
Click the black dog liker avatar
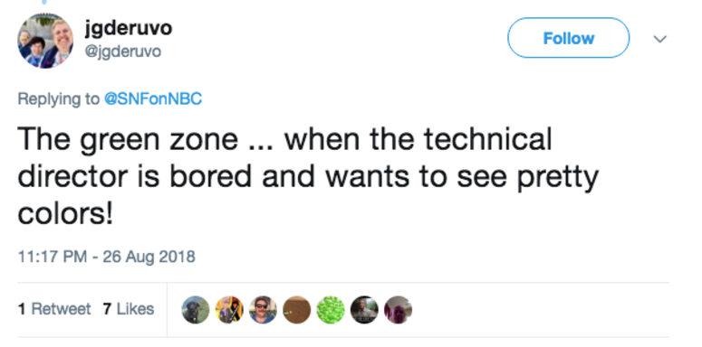pos(196,309)
